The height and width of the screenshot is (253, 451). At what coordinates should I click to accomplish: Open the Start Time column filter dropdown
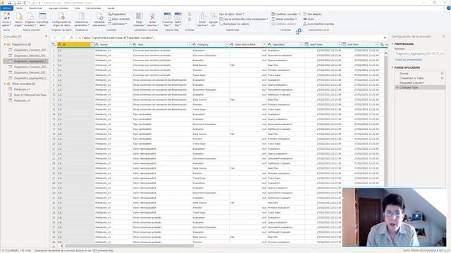pyautogui.click(x=340, y=44)
